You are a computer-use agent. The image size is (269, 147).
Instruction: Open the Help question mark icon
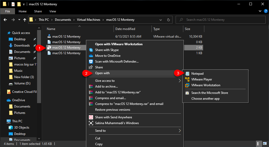266,11
